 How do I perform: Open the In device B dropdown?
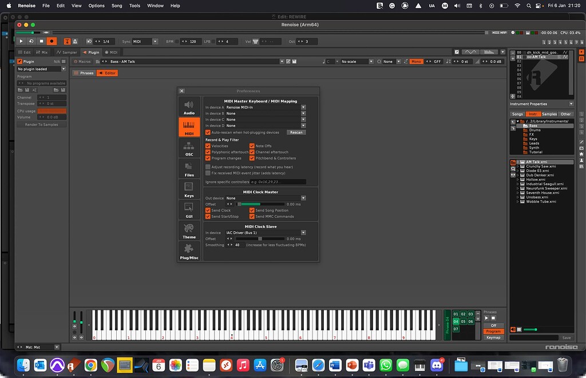coord(266,113)
